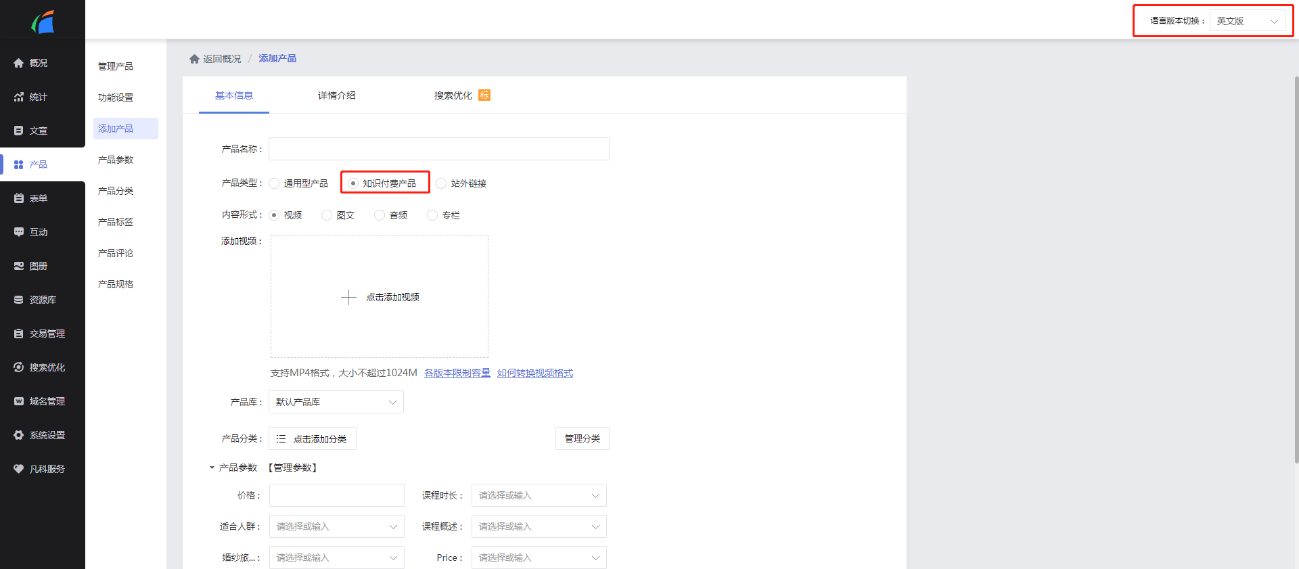
Task: Click the 互动 chat bubble icon
Action: pyautogui.click(x=19, y=232)
